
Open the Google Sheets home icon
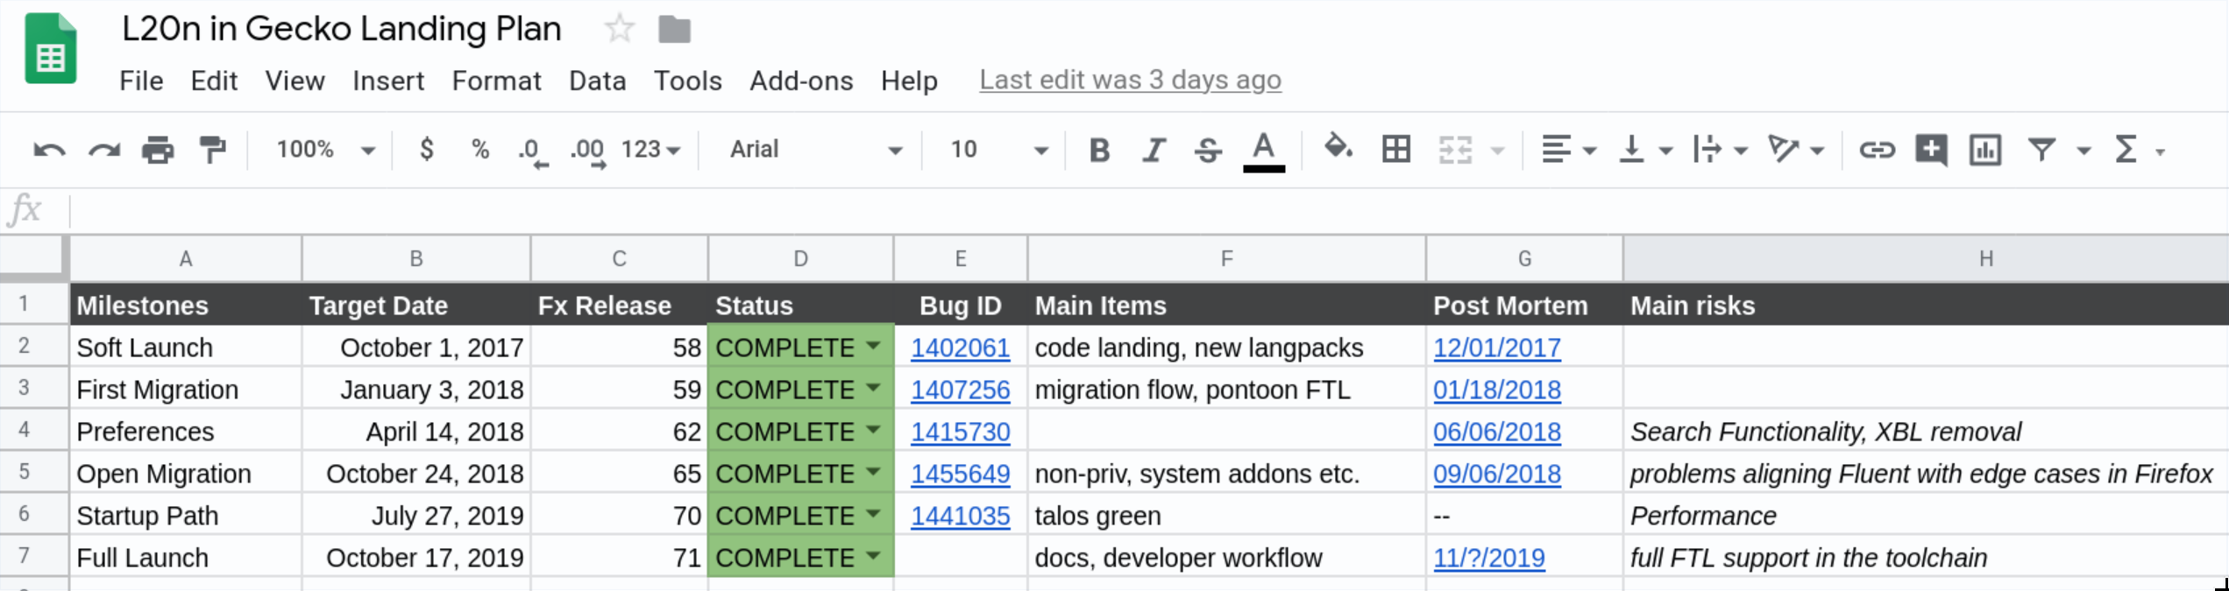click(x=51, y=49)
